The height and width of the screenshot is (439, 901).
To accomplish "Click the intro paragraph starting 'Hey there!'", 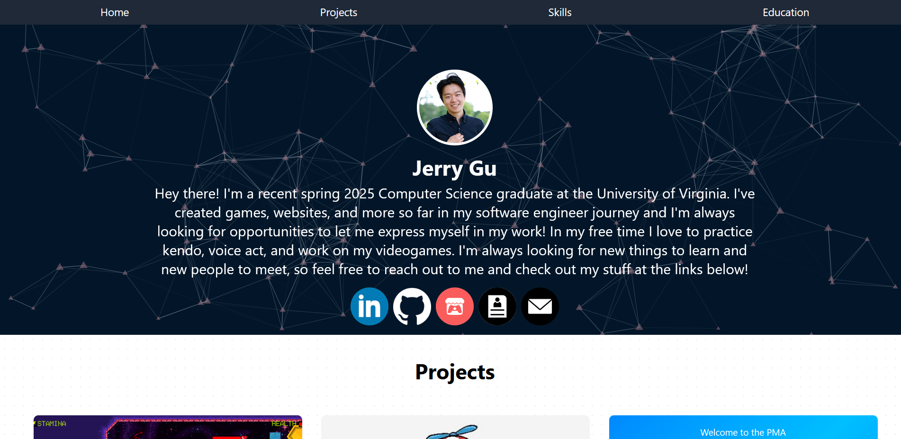I will 455,232.
